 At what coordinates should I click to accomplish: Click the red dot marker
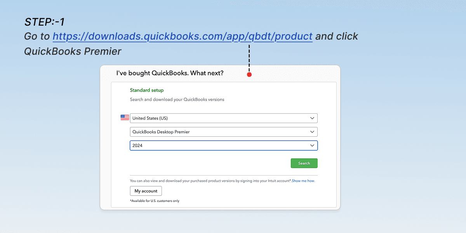tap(249, 74)
